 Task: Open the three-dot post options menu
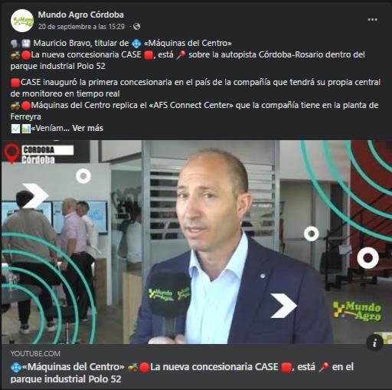tap(372, 20)
